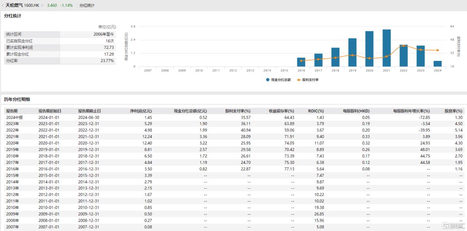Click the 2020 bar in dividend chart
This screenshot has height=231, width=467.
(369, 49)
